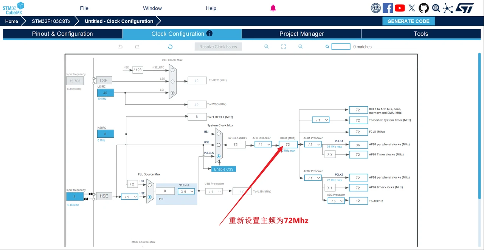Open the ADC Prescaler dropdown

tap(336, 201)
